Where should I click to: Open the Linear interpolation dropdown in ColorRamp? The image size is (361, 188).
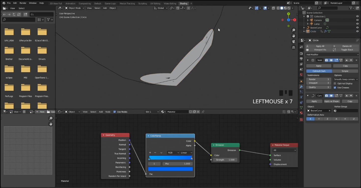[x=186, y=153]
